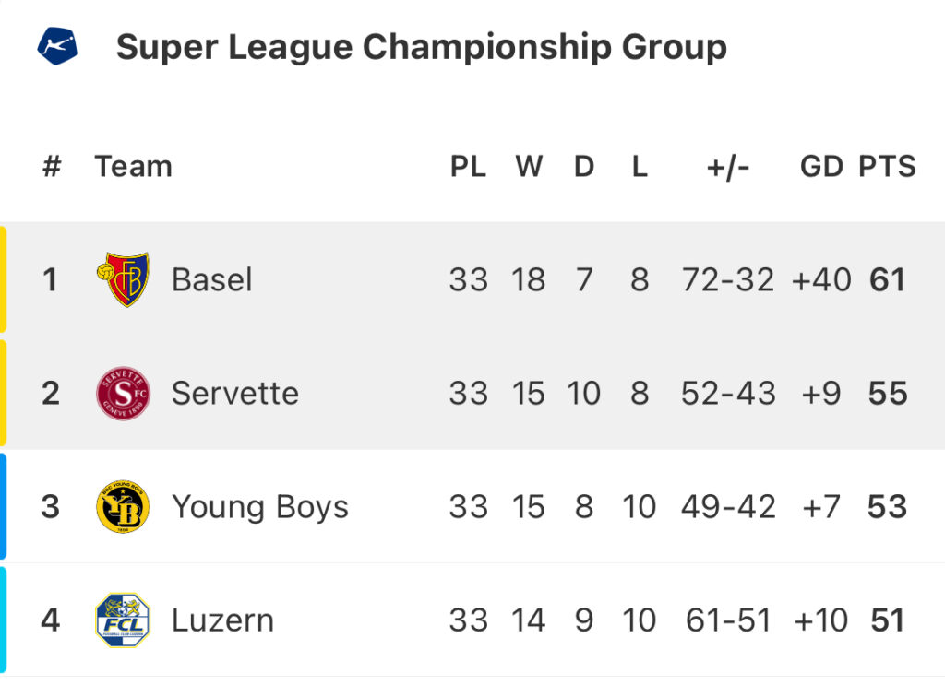Image resolution: width=945 pixels, height=685 pixels.
Task: Select the Basel team name
Action: pyautogui.click(x=212, y=280)
